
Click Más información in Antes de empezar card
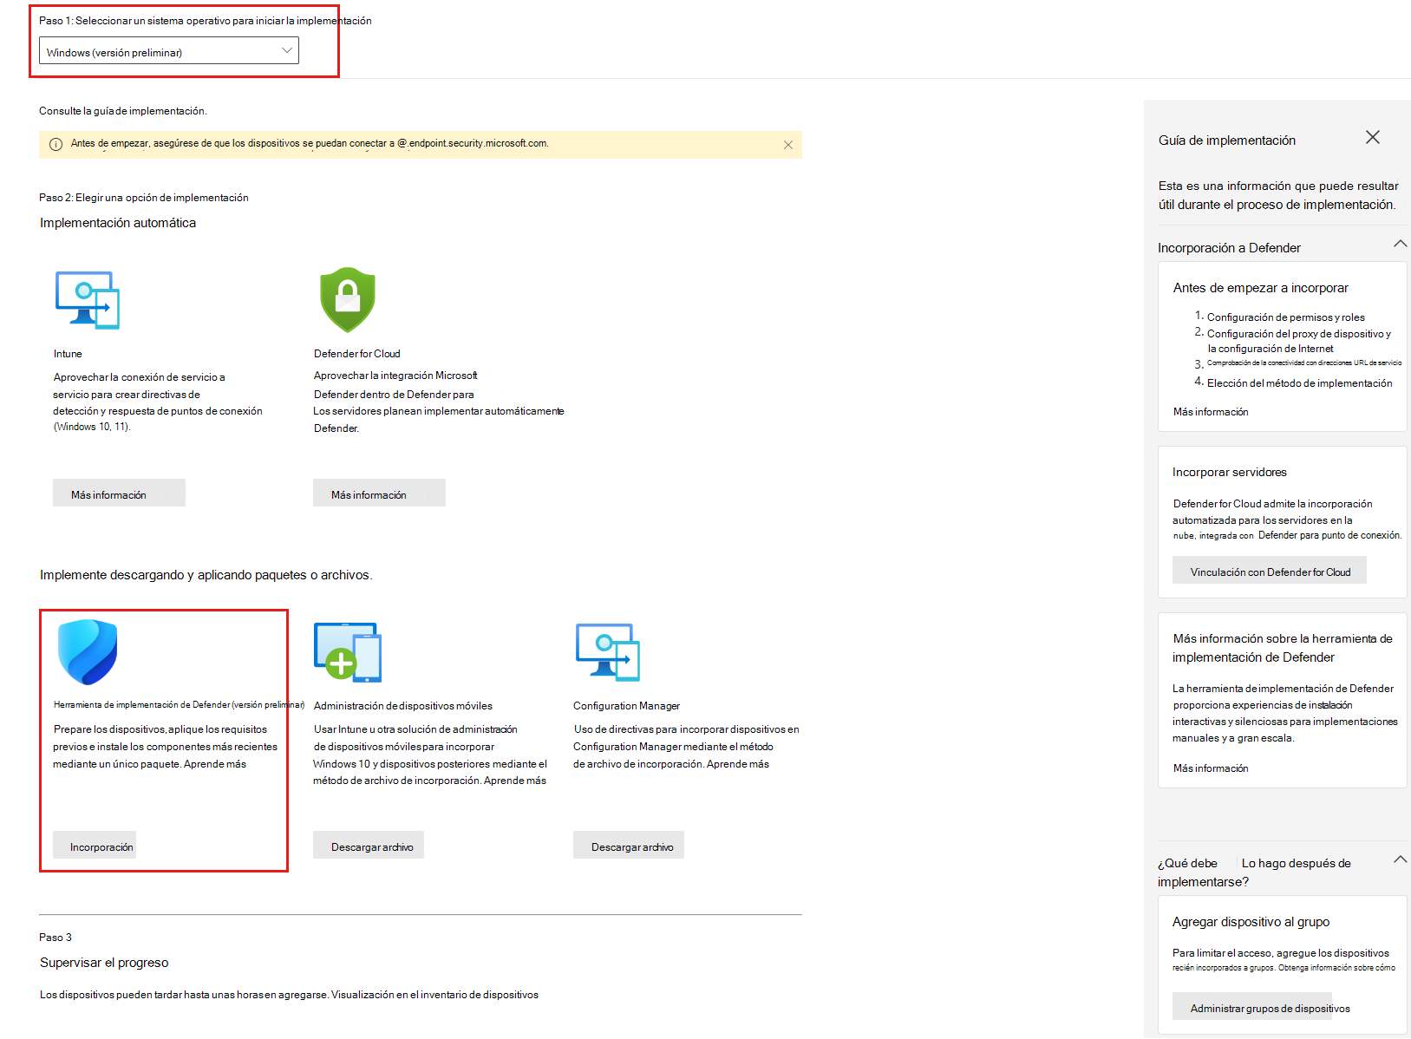1211,412
